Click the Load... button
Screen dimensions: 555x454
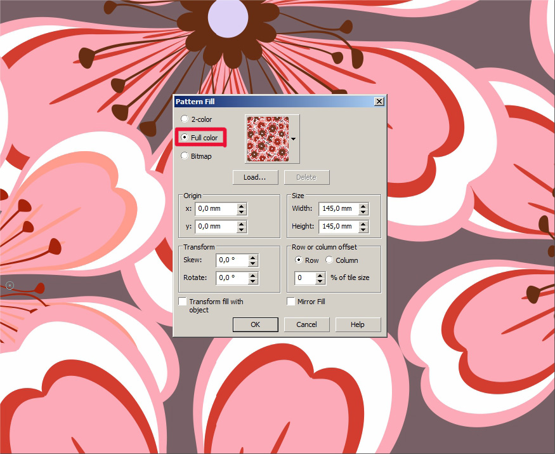coord(256,177)
